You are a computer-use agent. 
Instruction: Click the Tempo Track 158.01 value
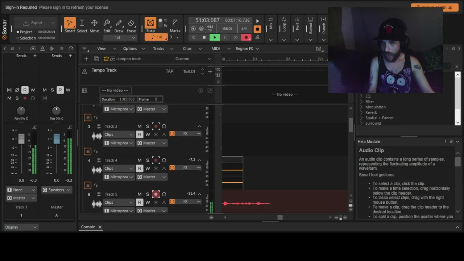point(189,71)
